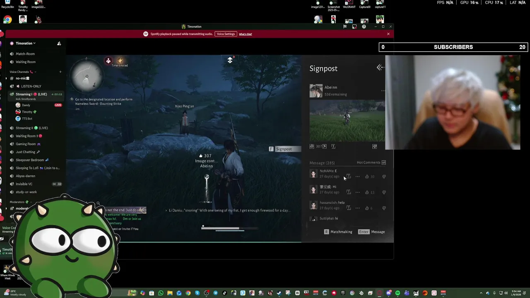Like hassanalish's helo message
The image size is (530, 298).
[x=367, y=208]
